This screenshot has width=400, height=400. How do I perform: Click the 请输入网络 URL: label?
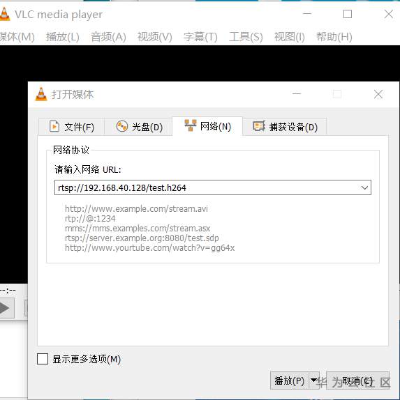tap(88, 169)
